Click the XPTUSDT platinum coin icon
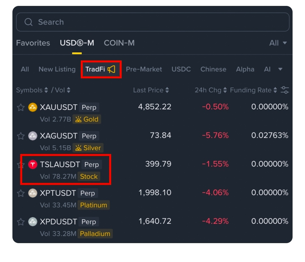 pyautogui.click(x=33, y=193)
